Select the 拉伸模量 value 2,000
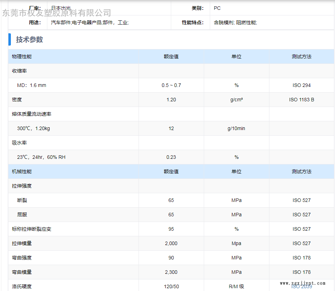Screen dimensions: 335x291 (x=171, y=243)
